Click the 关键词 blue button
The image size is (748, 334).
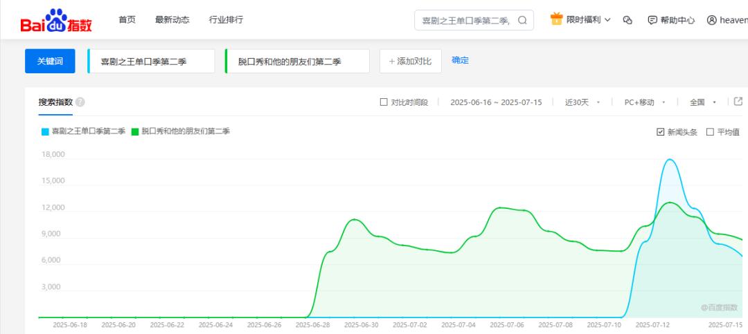50,61
